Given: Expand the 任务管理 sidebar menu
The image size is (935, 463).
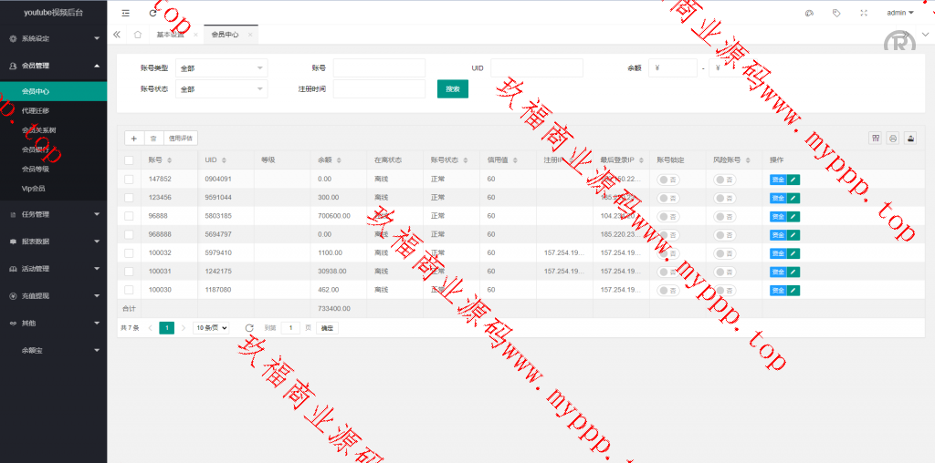Looking at the screenshot, I should (53, 214).
